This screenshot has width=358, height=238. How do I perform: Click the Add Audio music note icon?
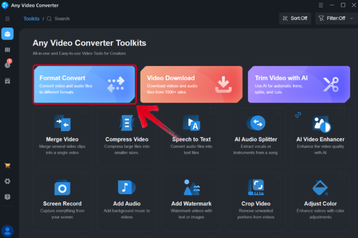(x=127, y=187)
